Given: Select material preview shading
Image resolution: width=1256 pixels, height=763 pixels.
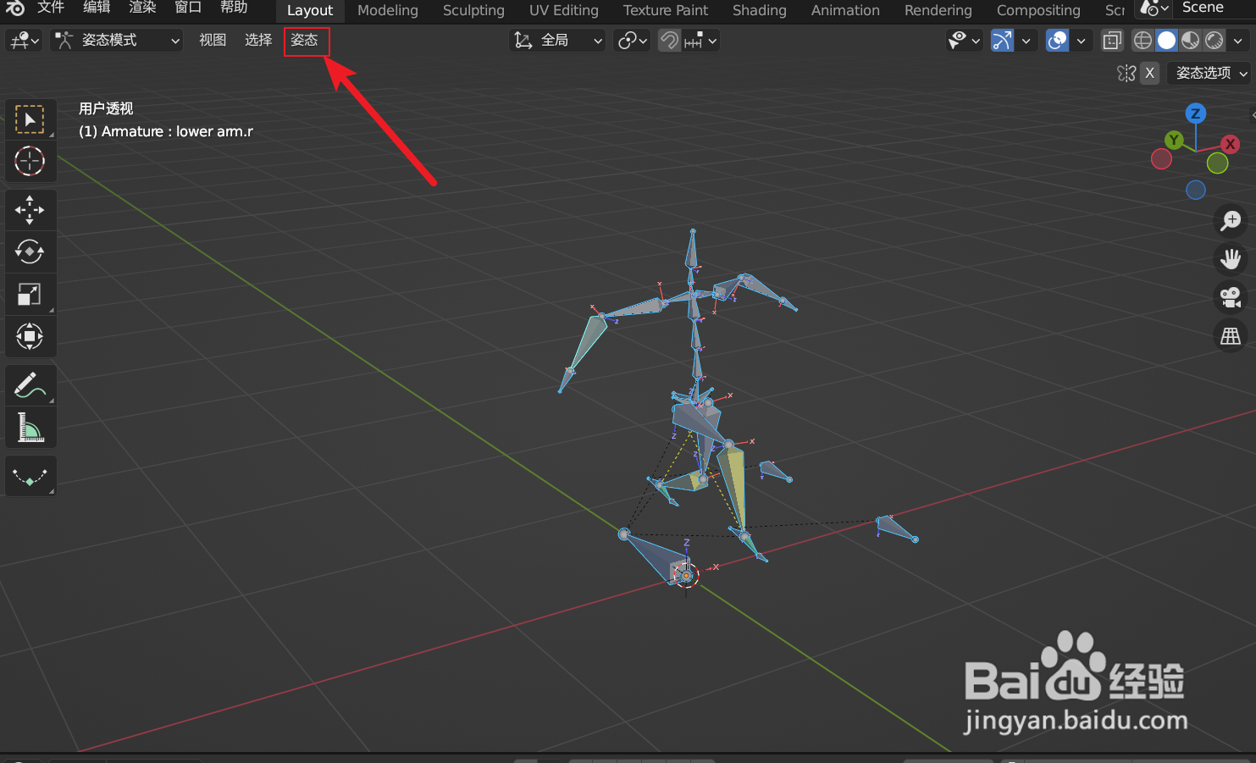Looking at the screenshot, I should point(1190,40).
